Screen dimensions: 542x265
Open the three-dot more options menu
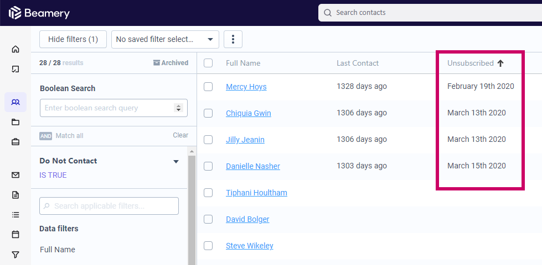233,39
